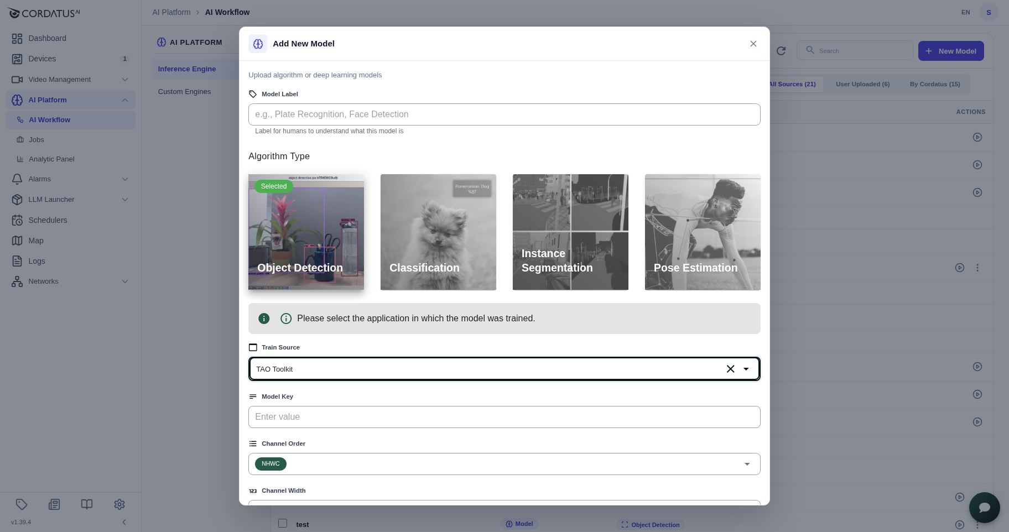Open the chat support bubble

pyautogui.click(x=985, y=508)
